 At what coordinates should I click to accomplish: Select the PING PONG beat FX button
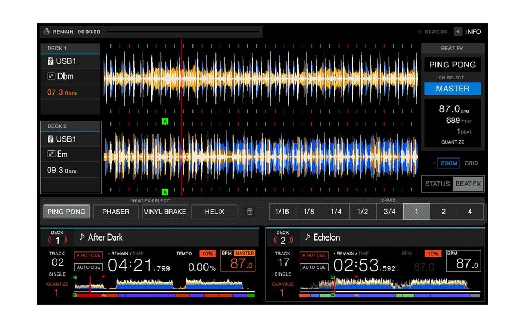(66, 212)
